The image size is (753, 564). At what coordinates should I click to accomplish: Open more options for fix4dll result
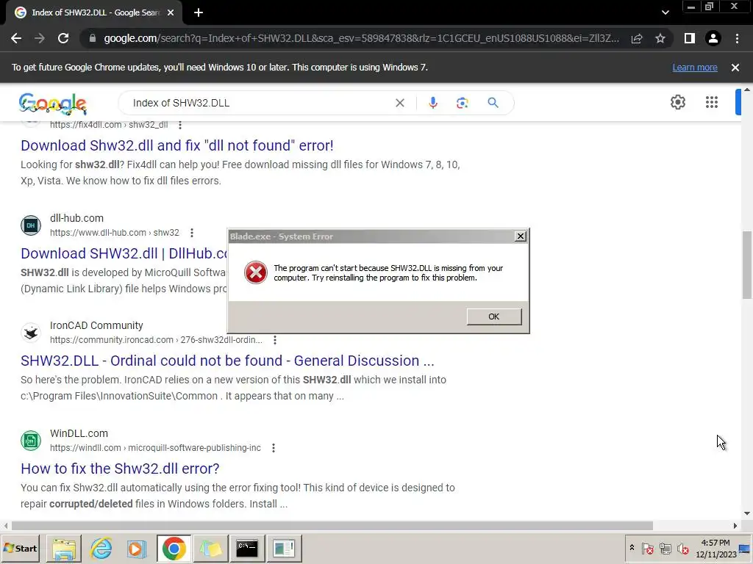[x=180, y=125]
